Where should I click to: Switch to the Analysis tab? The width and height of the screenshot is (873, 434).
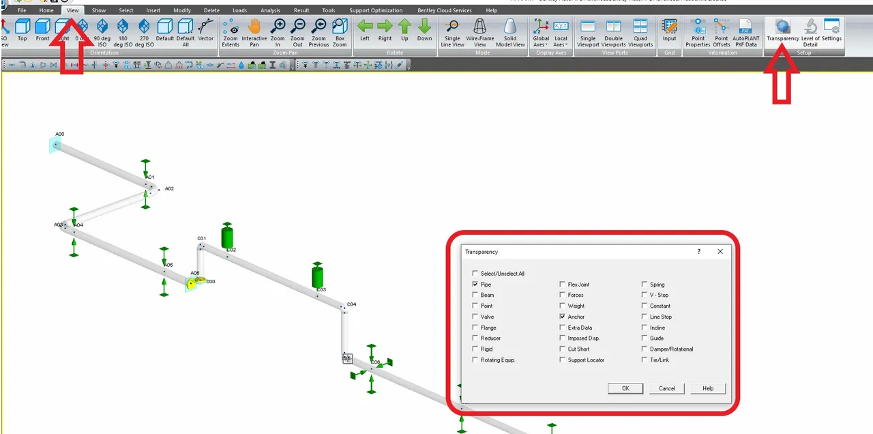[x=270, y=10]
